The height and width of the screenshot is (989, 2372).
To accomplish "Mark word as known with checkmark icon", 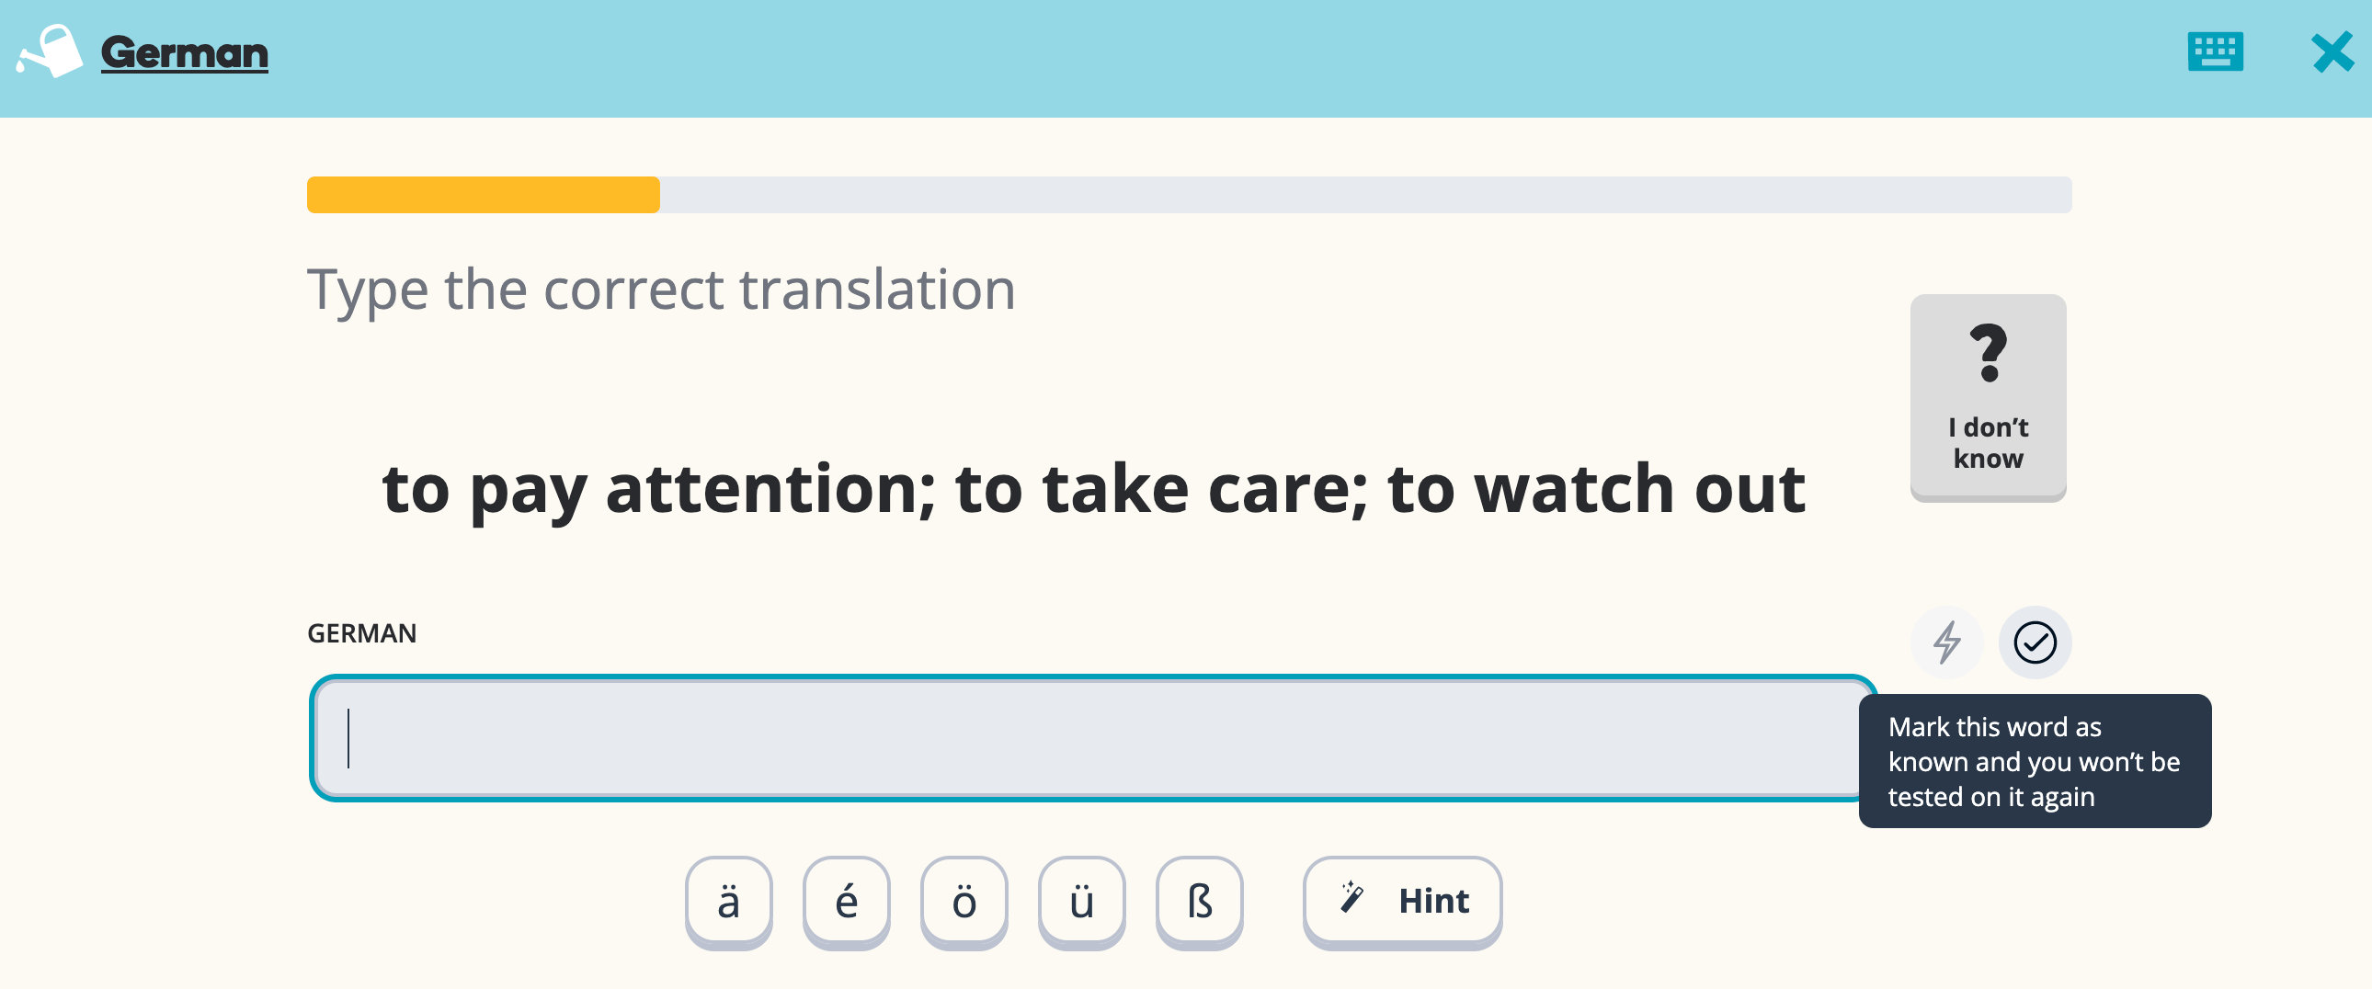I will point(2034,642).
